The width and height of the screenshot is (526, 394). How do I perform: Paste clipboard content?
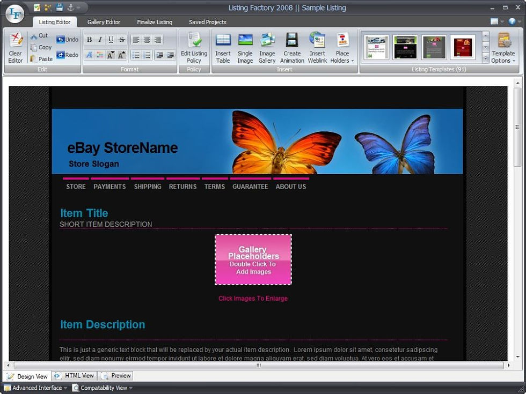[x=41, y=59]
